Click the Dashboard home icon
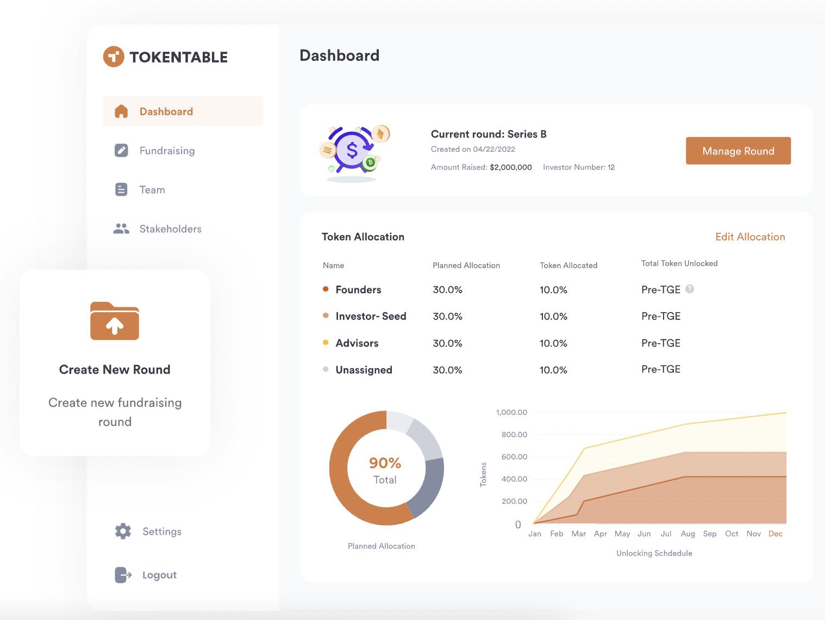 tap(121, 111)
